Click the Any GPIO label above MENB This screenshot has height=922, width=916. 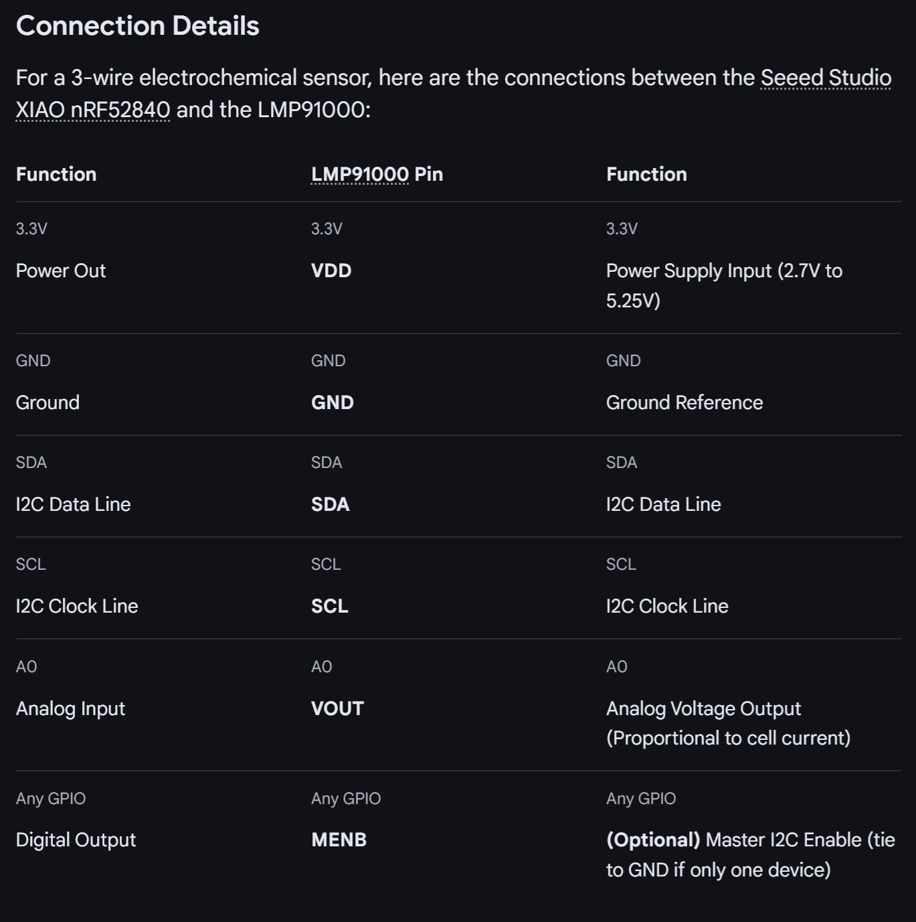pos(345,799)
